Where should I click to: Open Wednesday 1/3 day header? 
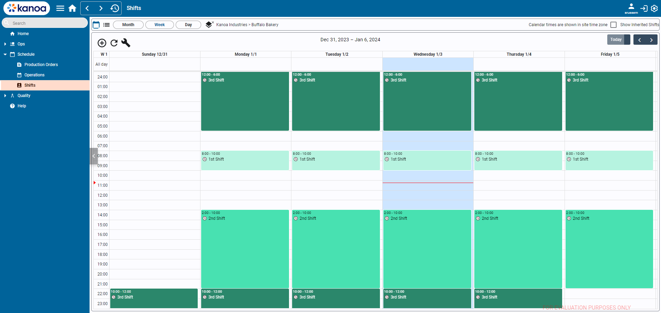pyautogui.click(x=428, y=54)
